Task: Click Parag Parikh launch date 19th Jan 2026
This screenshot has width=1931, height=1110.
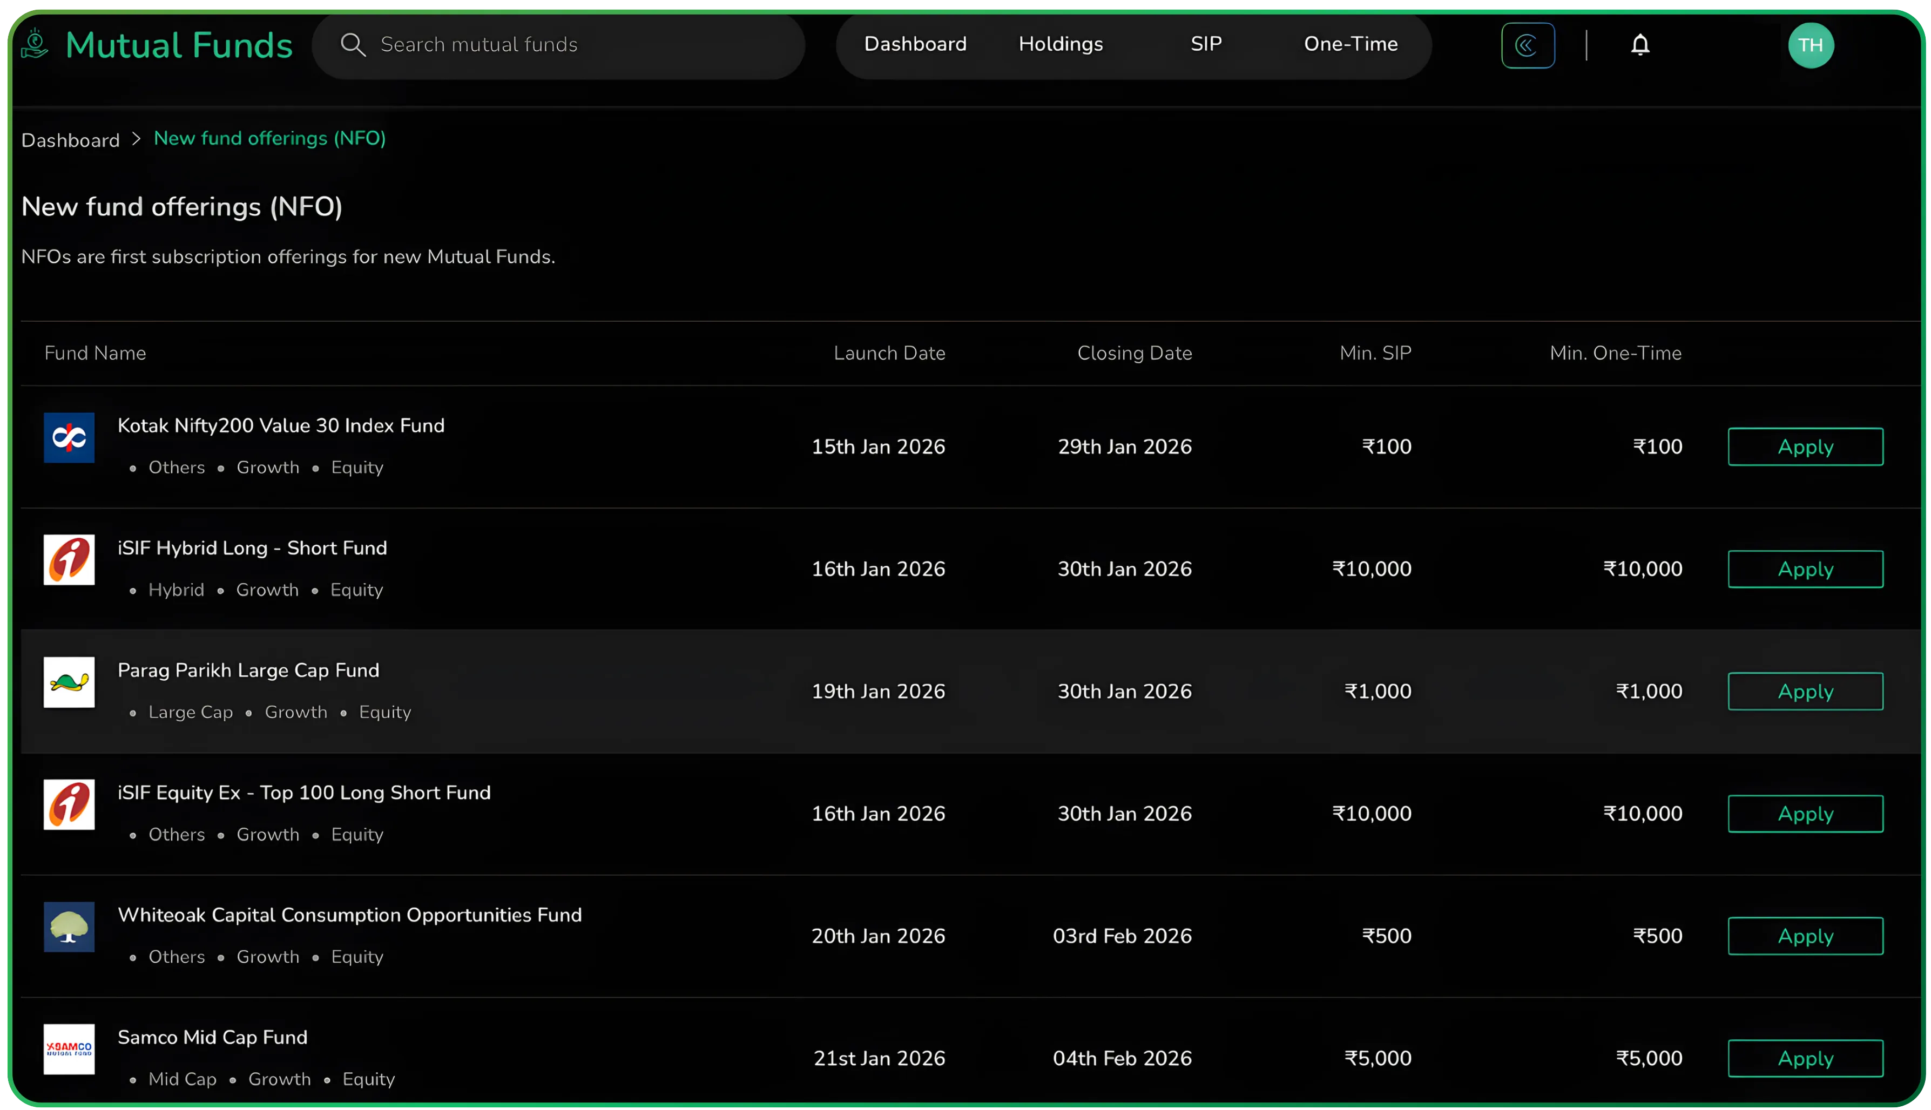Action: tap(877, 692)
